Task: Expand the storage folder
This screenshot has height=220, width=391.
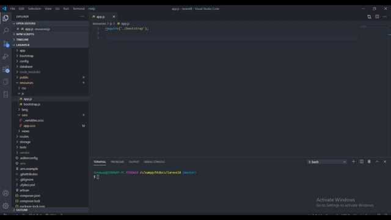Action: 50,142
